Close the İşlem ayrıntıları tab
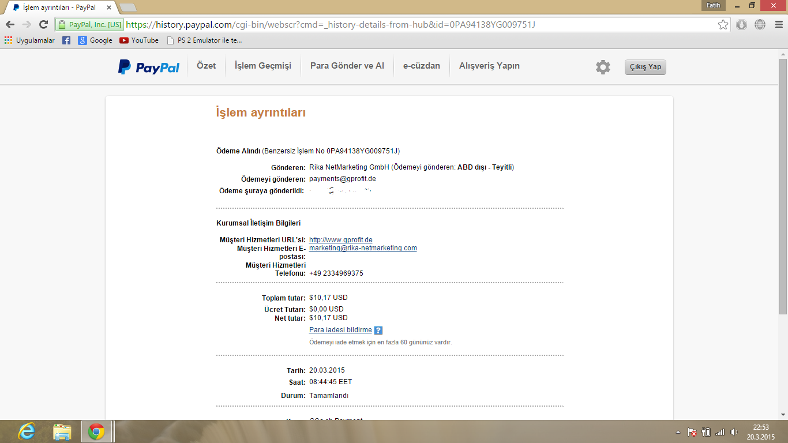 click(109, 7)
